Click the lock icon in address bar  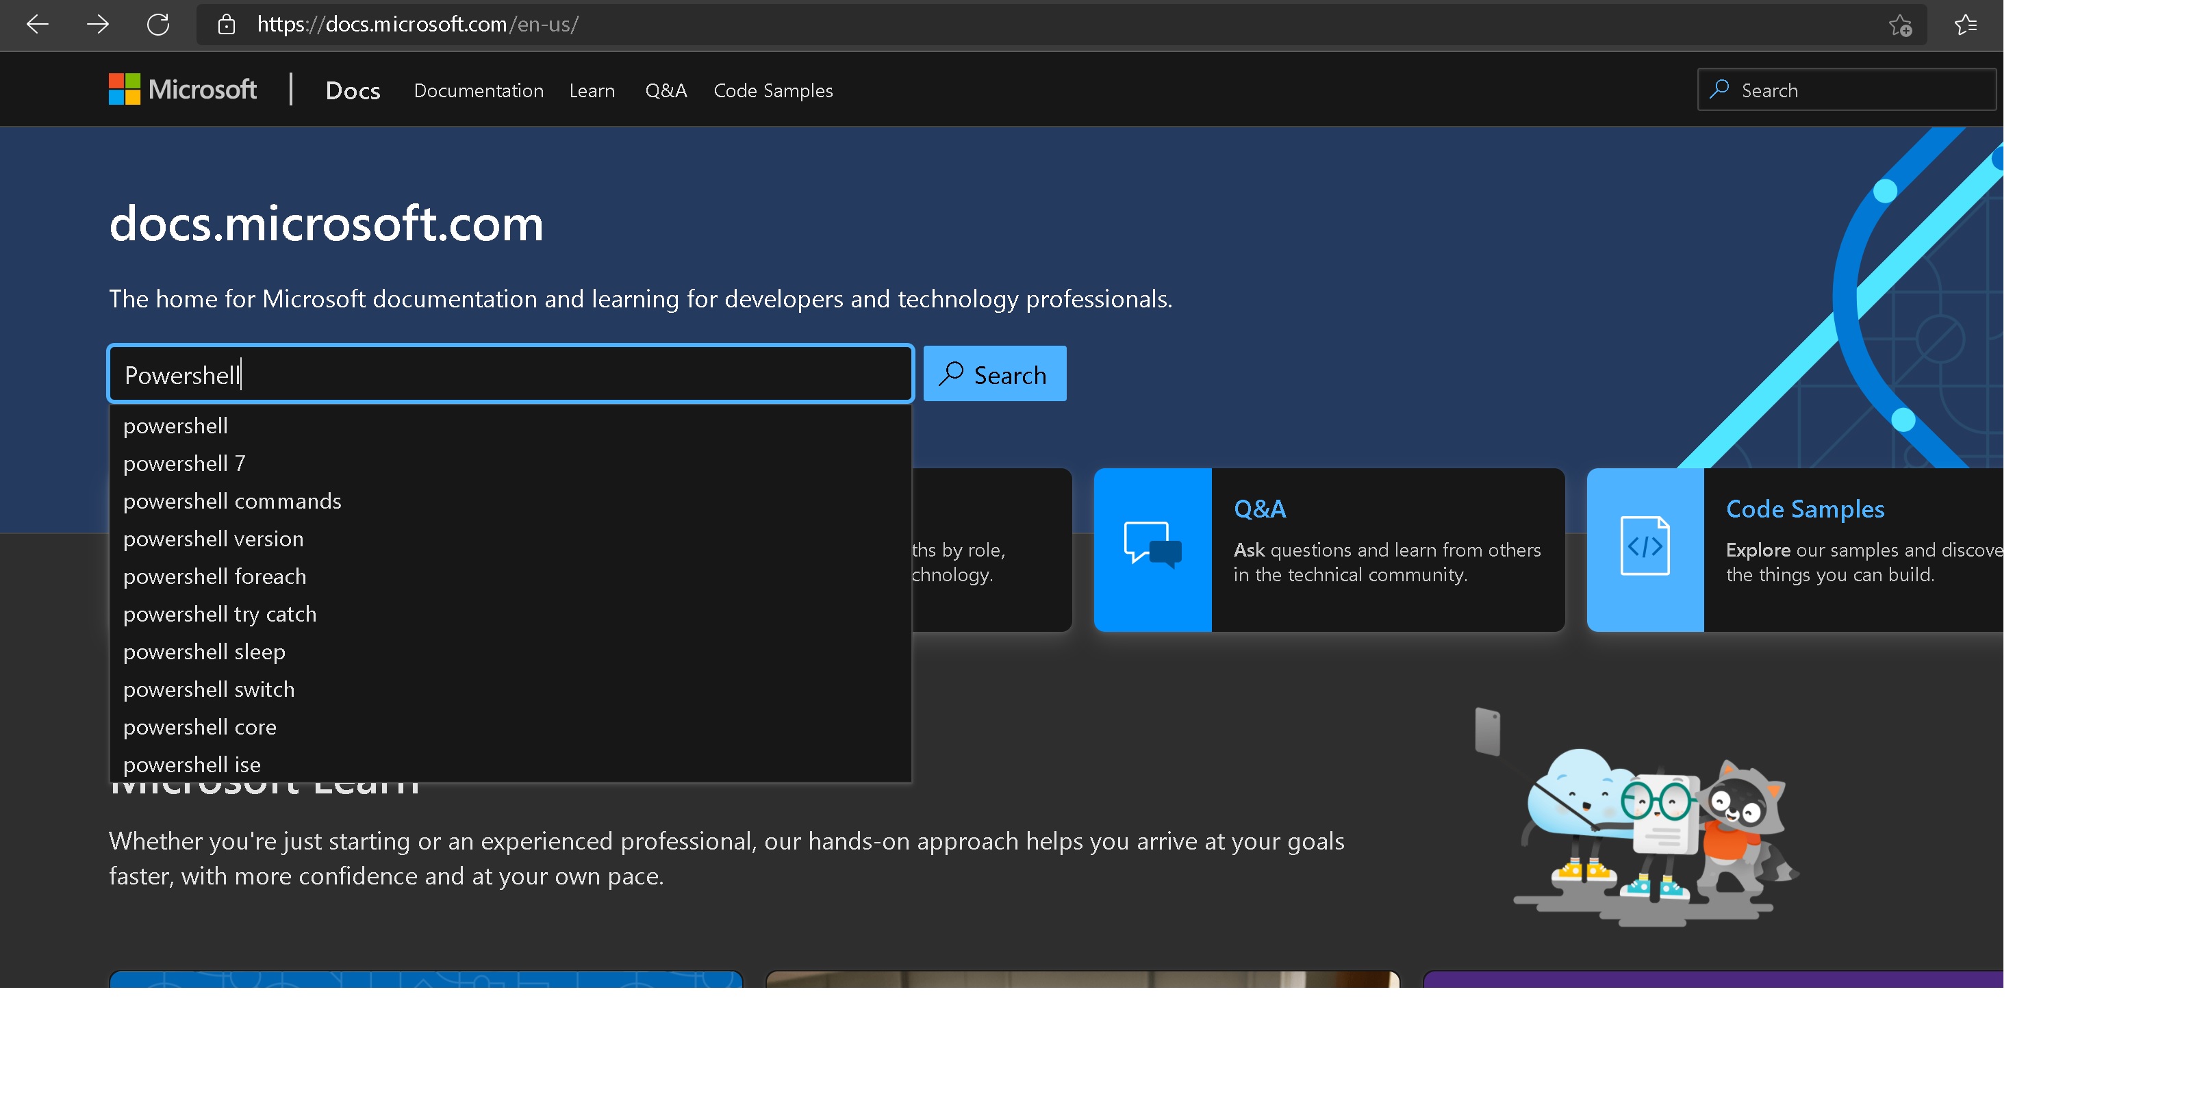pos(226,25)
